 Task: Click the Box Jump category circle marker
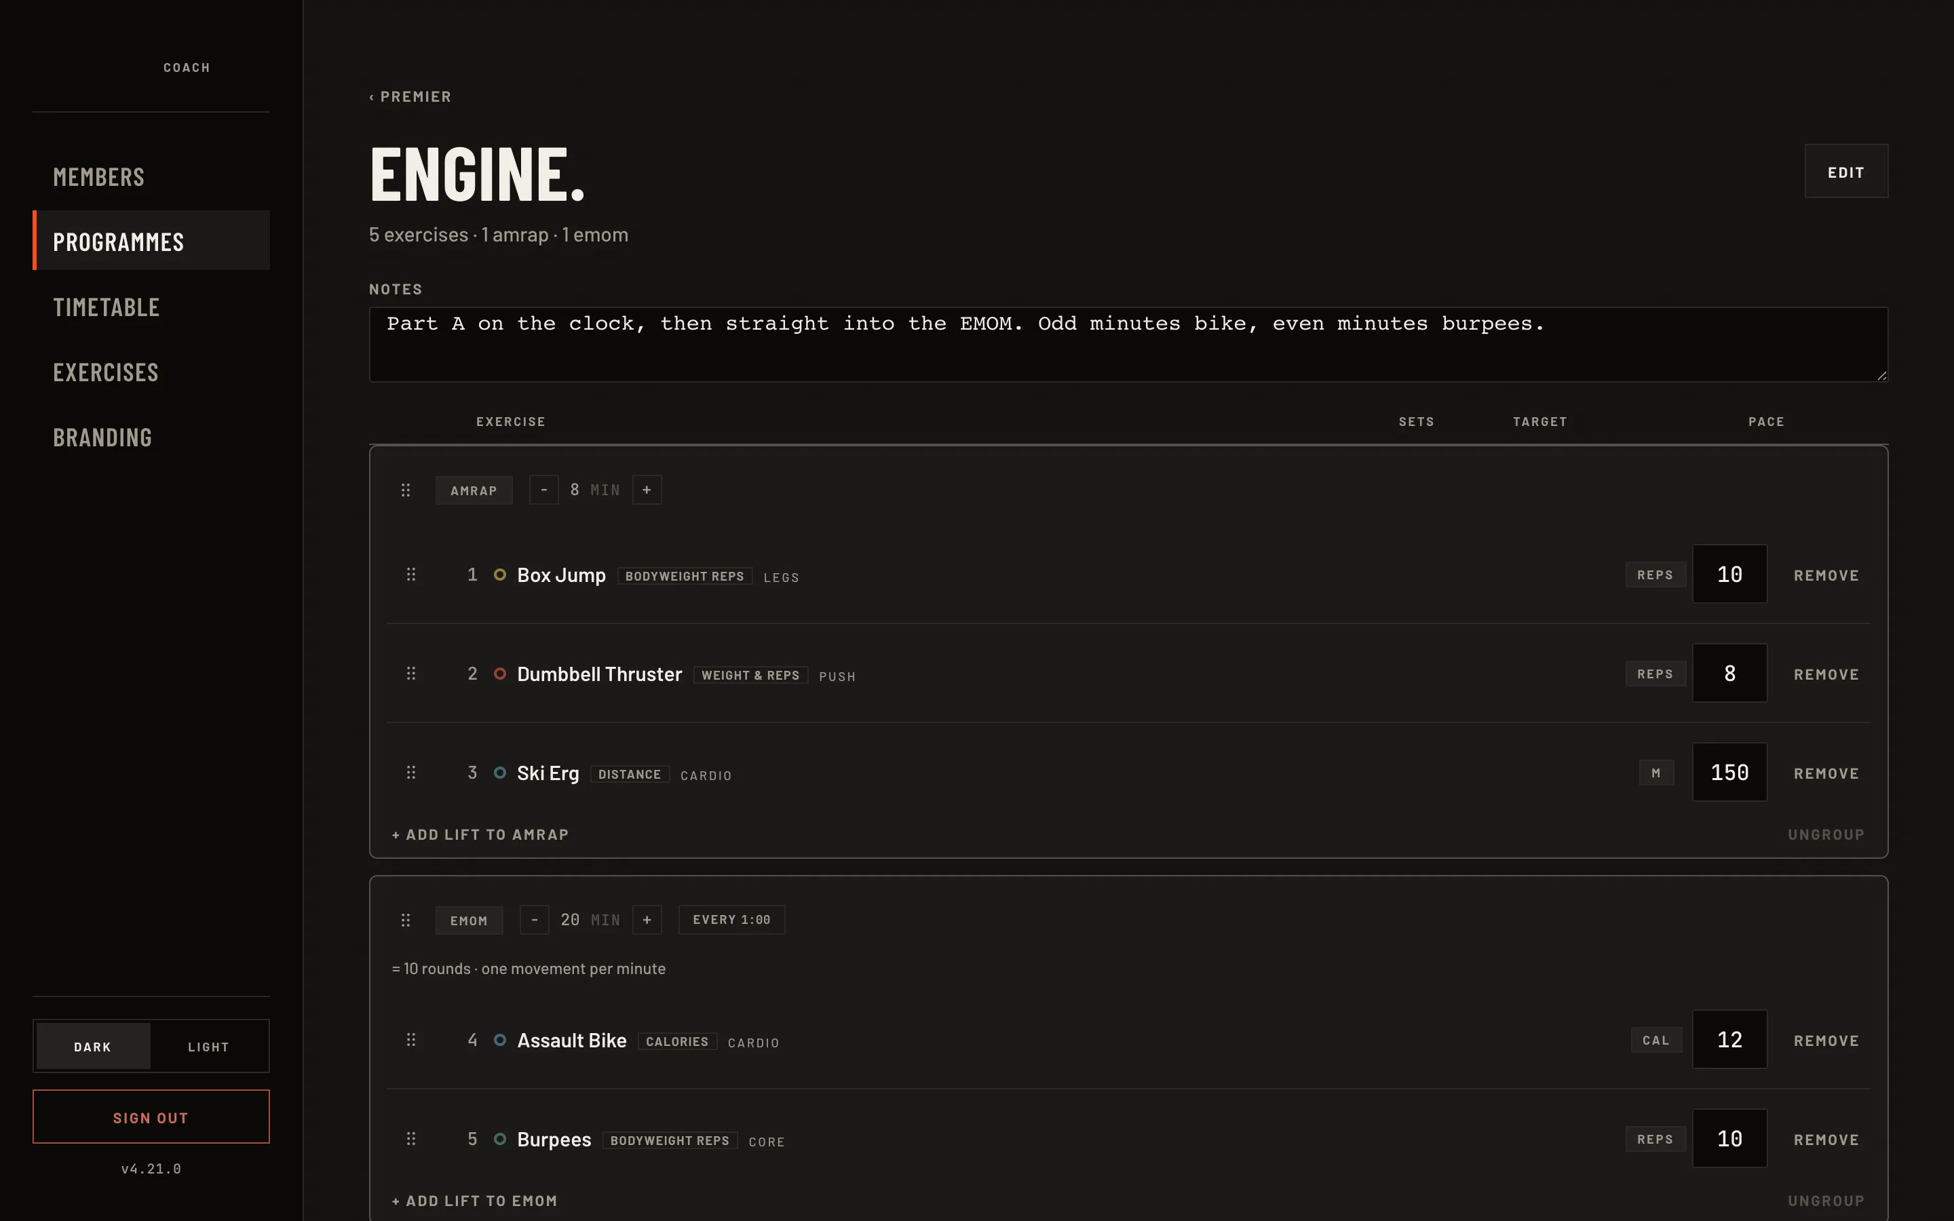pyautogui.click(x=500, y=575)
